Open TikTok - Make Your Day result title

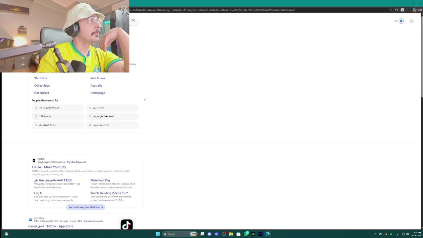49,167
